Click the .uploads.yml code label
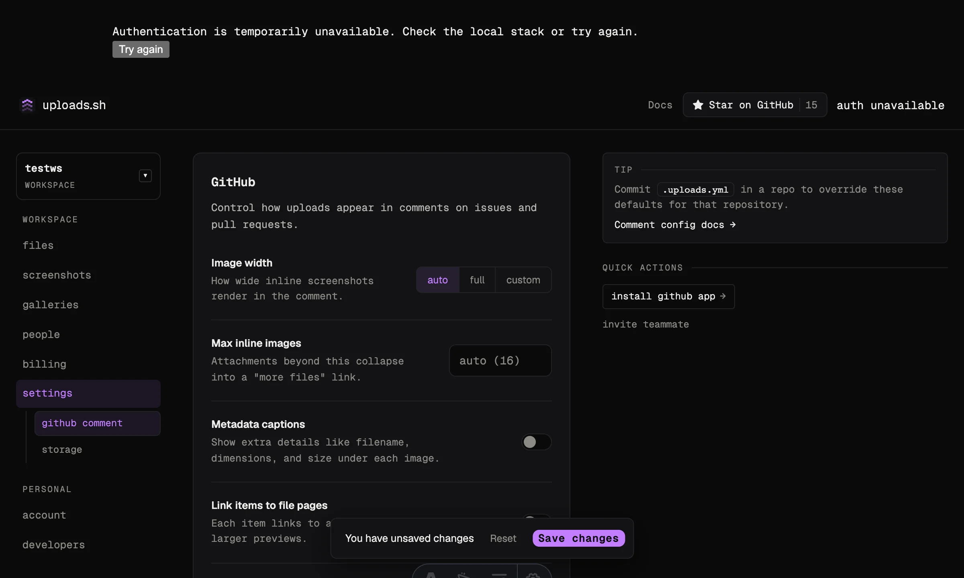 click(696, 189)
